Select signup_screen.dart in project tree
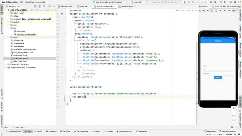Viewport: 242px width, 136px height. pos(26,34)
